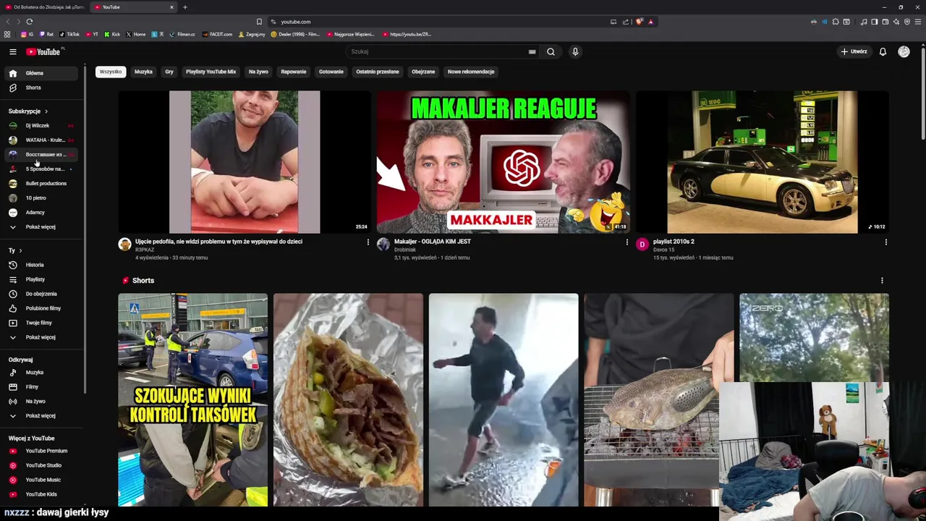Open the browser main menu
Screen dimensions: 926x521
917,22
